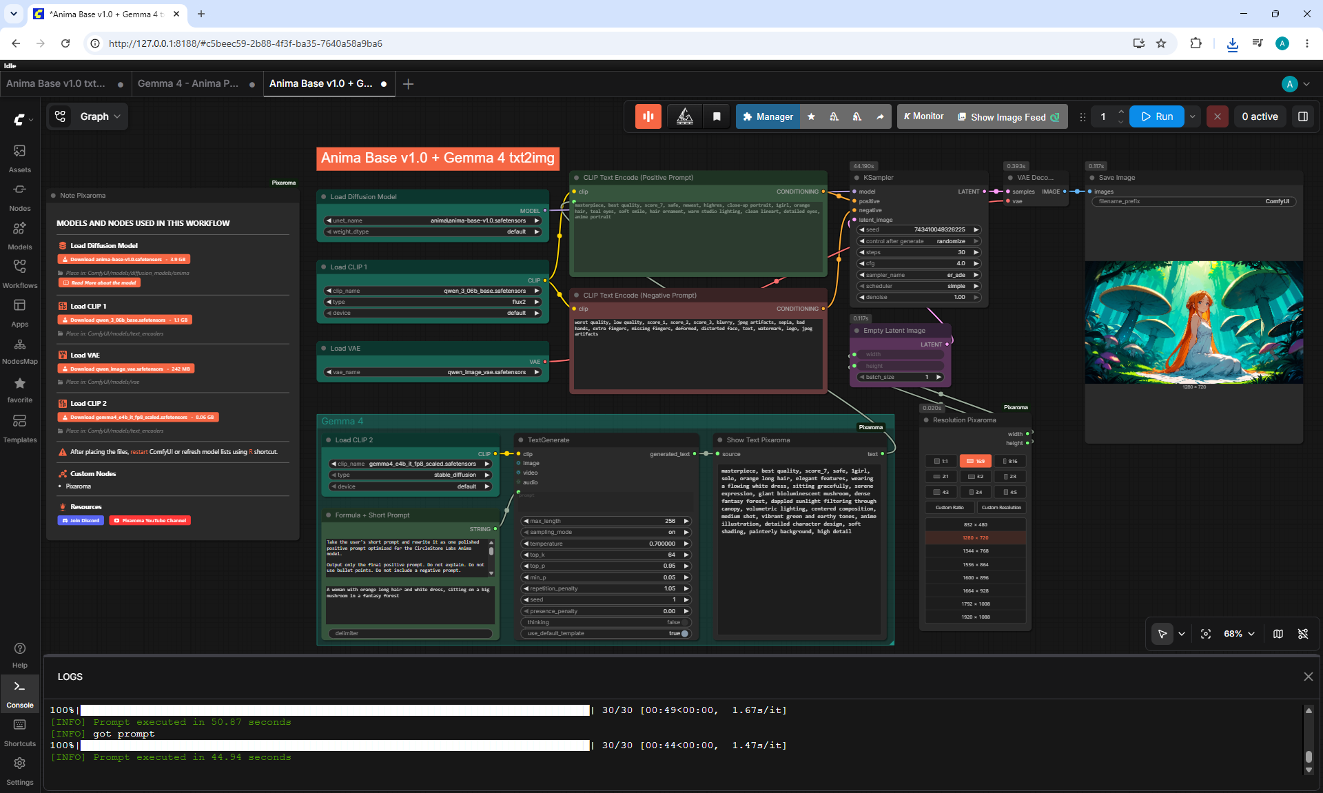The image size is (1323, 793).
Task: Close the Logs panel
Action: (1309, 677)
